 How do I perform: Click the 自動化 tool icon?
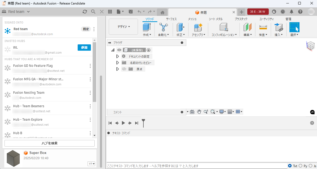[x=164, y=27]
